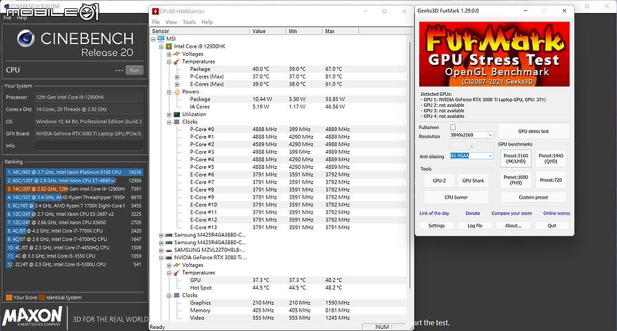Click the Run button for Cinebench CPU test

tap(134, 70)
